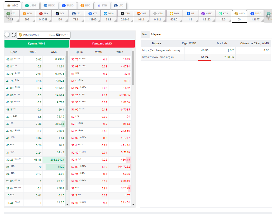Select the DASH coin tile

109,17
